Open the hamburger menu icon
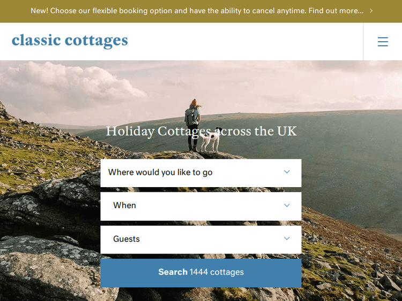402x301 pixels. (383, 42)
